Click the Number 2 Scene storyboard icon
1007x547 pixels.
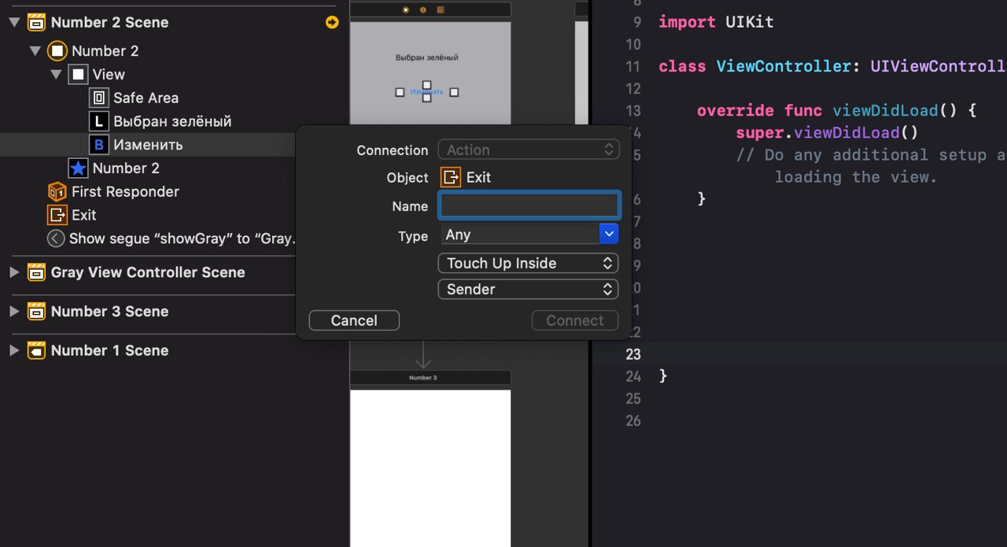[x=36, y=22]
